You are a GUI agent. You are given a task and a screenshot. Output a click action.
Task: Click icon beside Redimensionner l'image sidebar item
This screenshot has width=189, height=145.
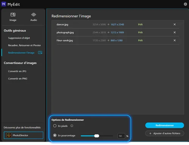pyautogui.click(x=40, y=53)
